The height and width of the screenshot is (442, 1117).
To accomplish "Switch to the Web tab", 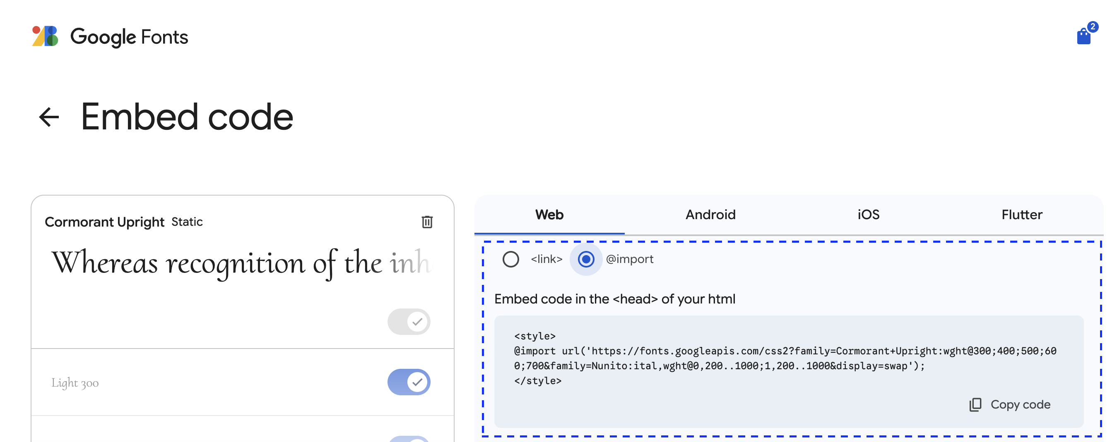I will [549, 215].
